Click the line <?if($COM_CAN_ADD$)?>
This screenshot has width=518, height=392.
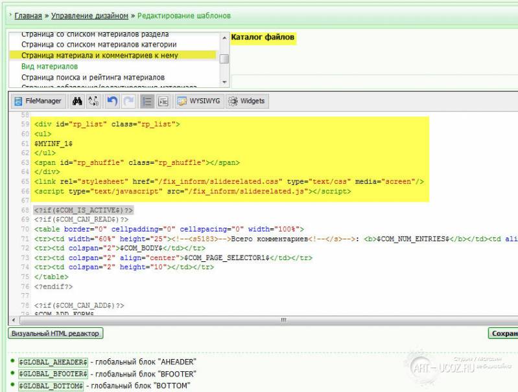[79, 305]
